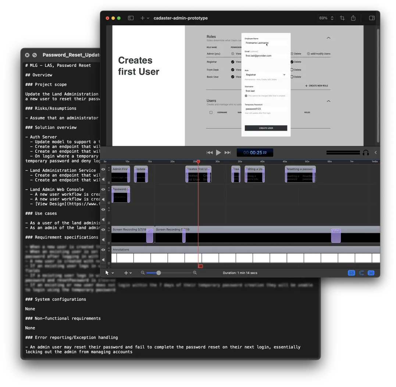Click the zoom-in magnifier icon
The image size is (396, 387).
pos(195,273)
